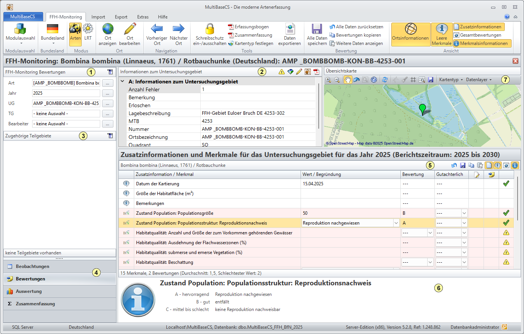The width and height of the screenshot is (524, 334).
Task: Open Datenlayer dropdown on map toolbar
Action: point(479,80)
